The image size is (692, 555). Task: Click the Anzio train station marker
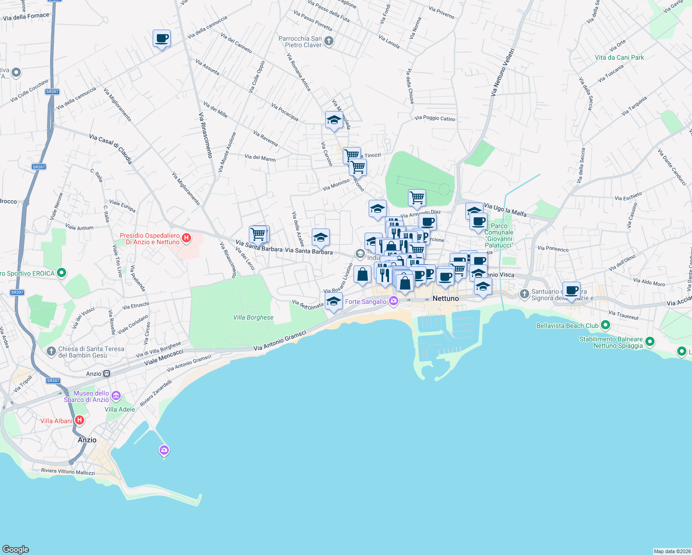coord(107,373)
